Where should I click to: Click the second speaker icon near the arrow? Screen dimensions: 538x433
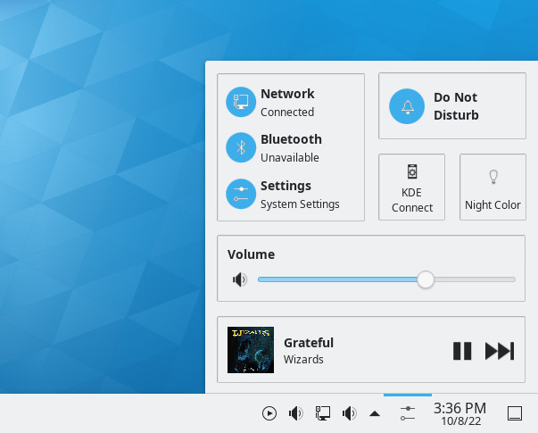349,413
